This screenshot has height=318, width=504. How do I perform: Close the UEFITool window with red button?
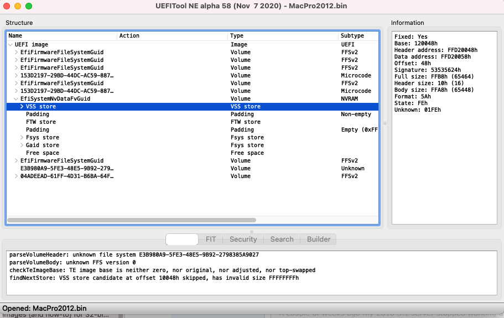tap(7, 6)
